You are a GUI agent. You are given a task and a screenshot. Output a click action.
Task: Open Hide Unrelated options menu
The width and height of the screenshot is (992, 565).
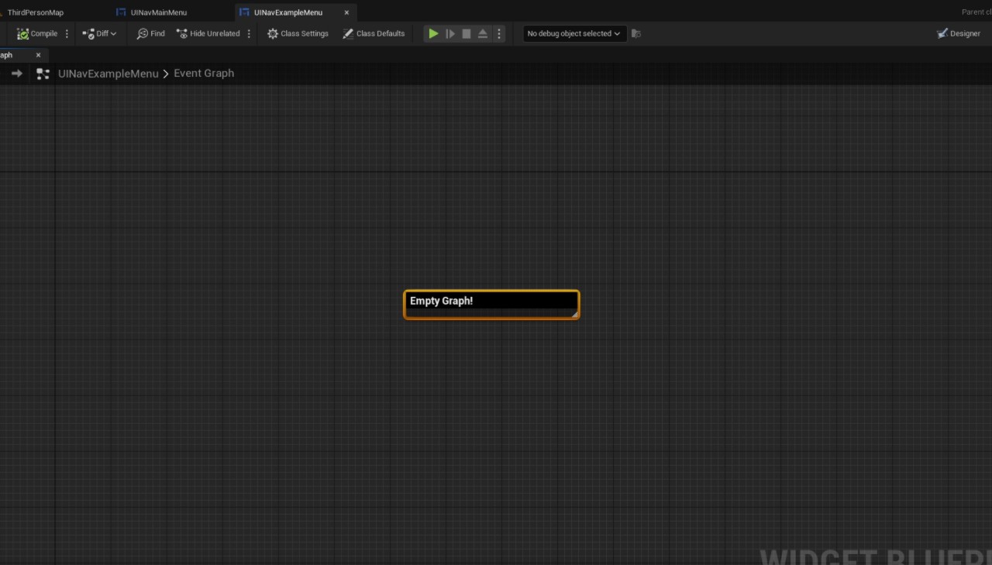pyautogui.click(x=249, y=33)
